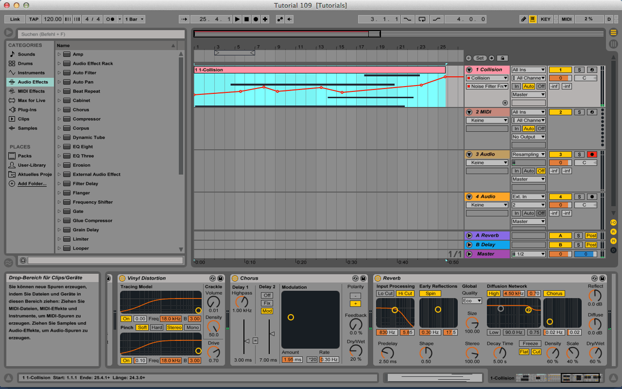Click the TAP tempo button
The height and width of the screenshot is (389, 622).
point(34,19)
